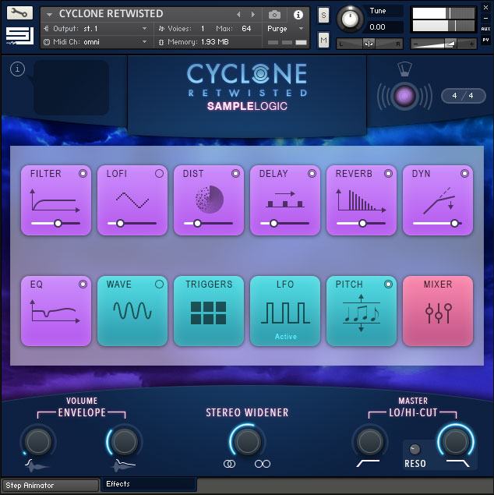The width and height of the screenshot is (494, 495).
Task: Enable the LOFI effect power toggle
Action: point(159,174)
